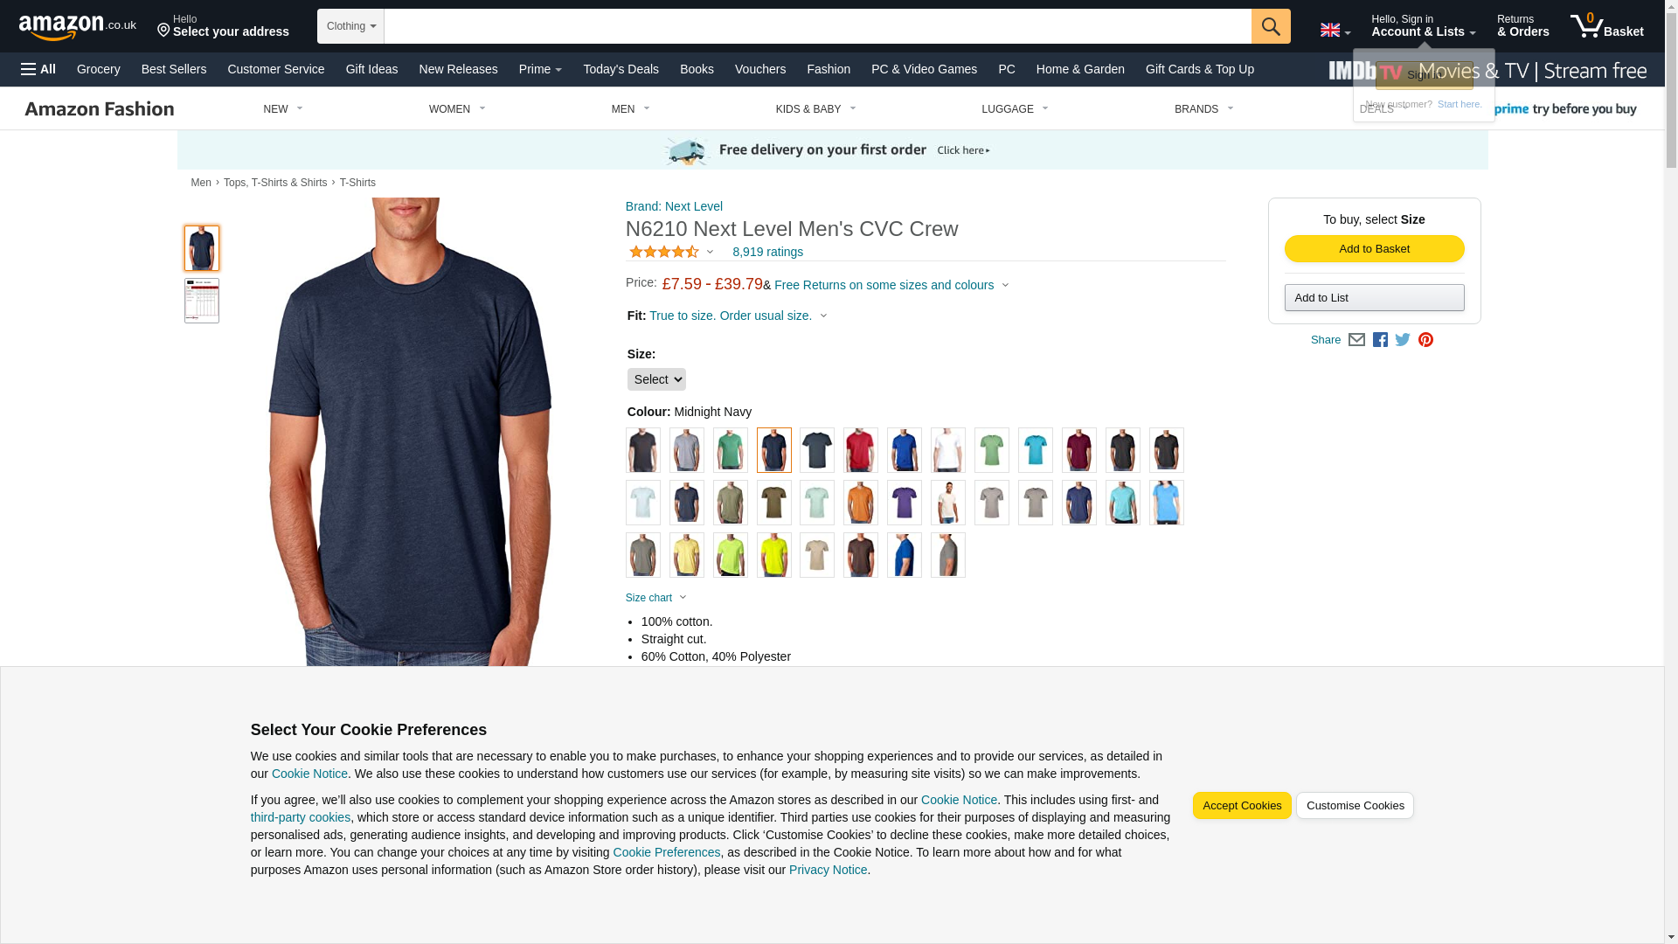Screen dimensions: 1678x944
Task: Share product on Twitter icon
Action: point(1403,340)
